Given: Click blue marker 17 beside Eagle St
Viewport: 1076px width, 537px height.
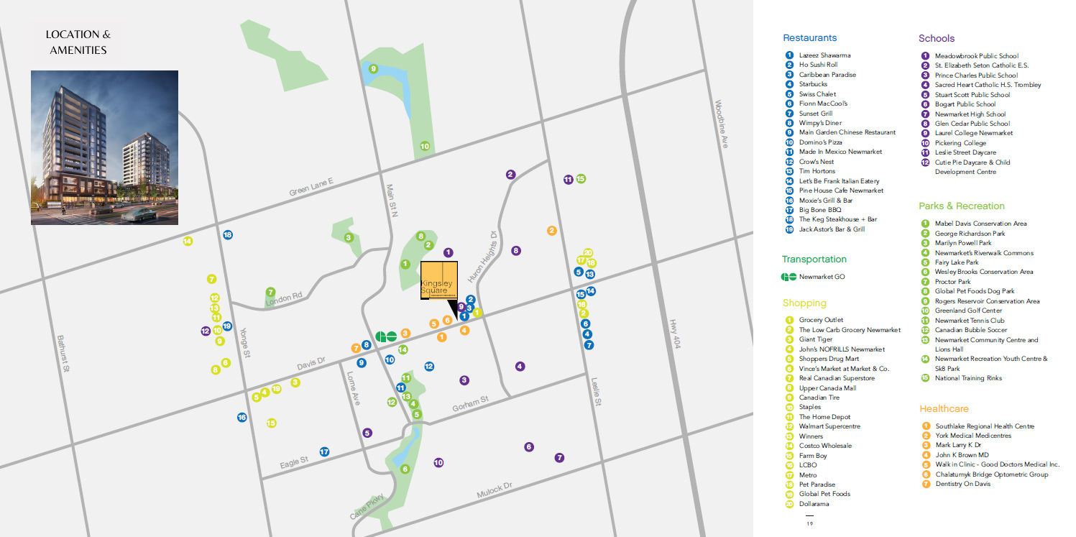Looking at the screenshot, I should point(324,452).
